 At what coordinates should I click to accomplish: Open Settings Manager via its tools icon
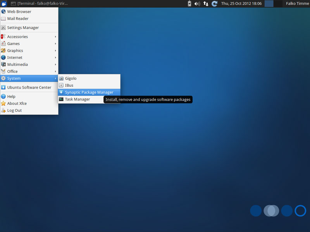coord(3,27)
